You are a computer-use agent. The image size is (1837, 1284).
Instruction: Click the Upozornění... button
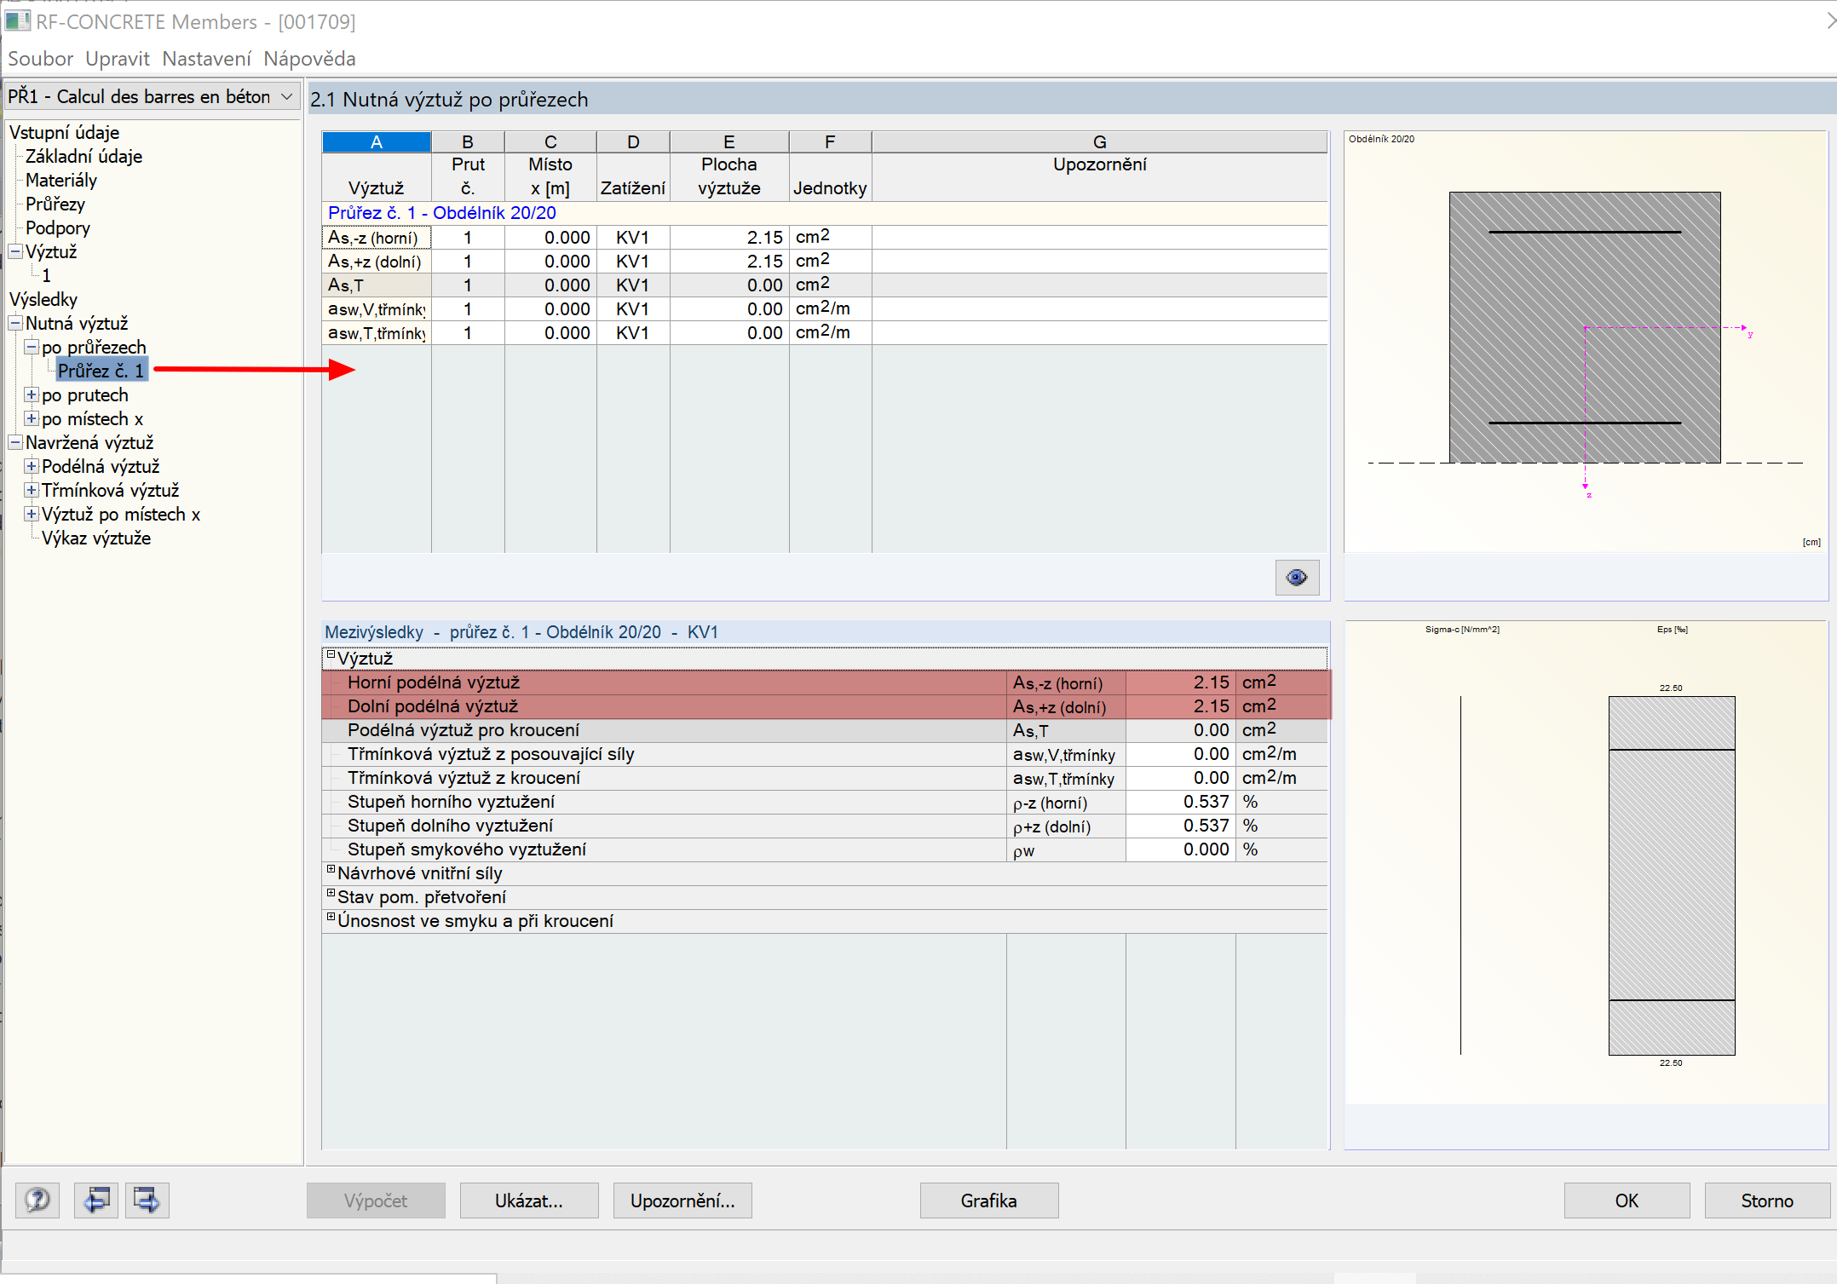(x=682, y=1200)
